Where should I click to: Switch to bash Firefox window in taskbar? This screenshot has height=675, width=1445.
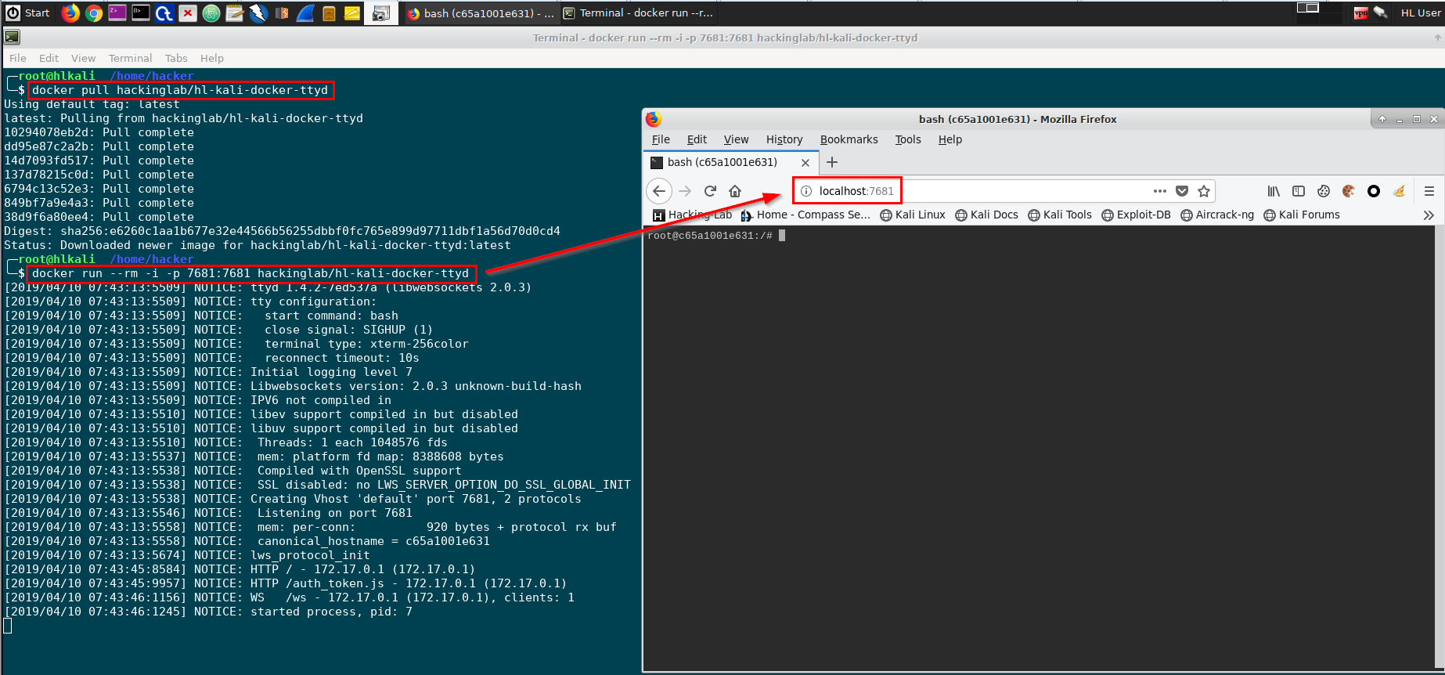point(480,13)
